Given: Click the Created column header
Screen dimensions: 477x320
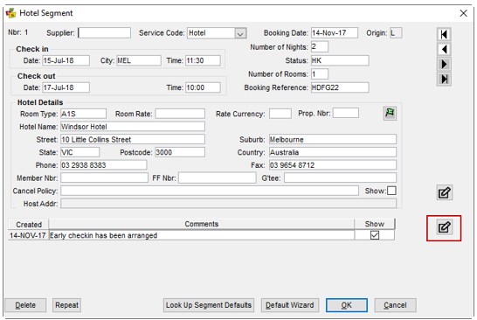Looking at the screenshot, I should (x=28, y=225).
